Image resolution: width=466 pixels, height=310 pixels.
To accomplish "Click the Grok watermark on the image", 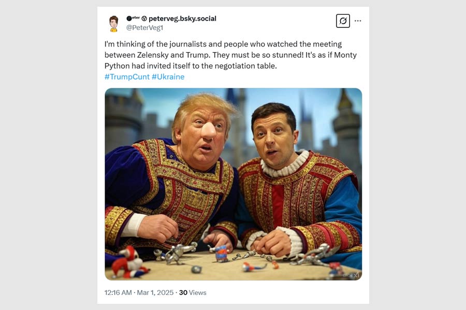I will pos(351,275).
